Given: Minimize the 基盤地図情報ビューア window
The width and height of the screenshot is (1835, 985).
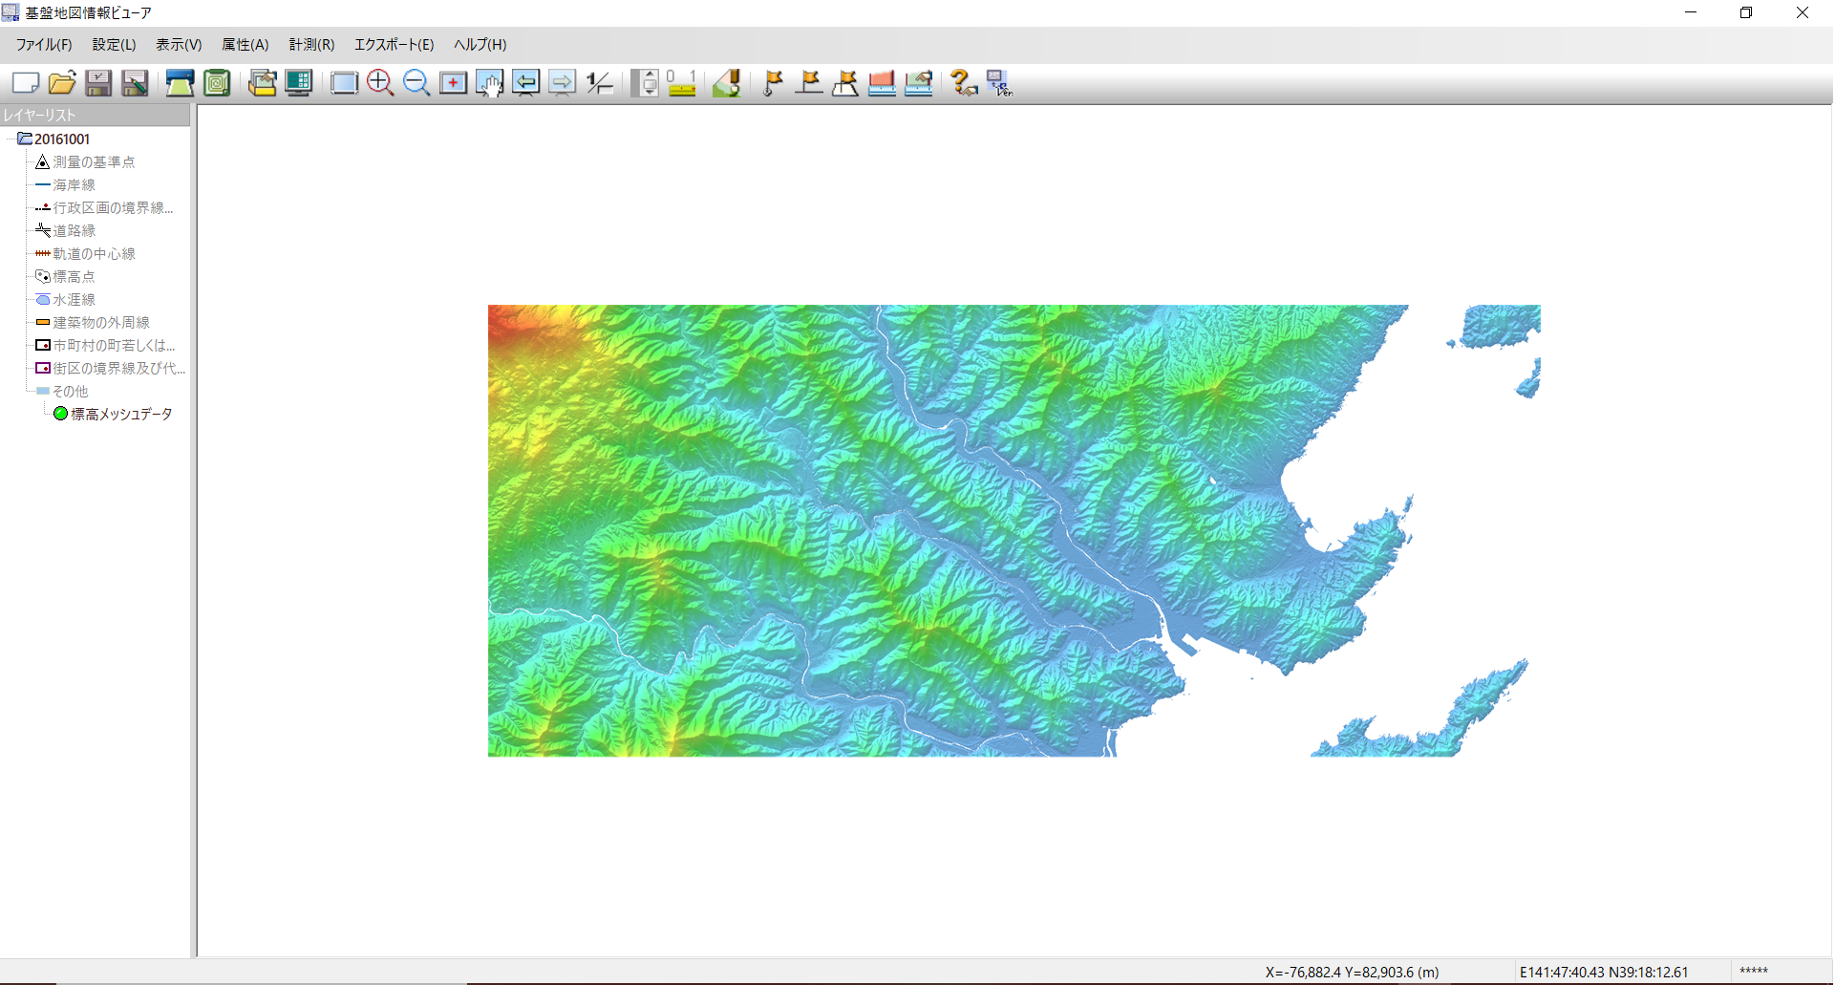Looking at the screenshot, I should pos(1691,13).
